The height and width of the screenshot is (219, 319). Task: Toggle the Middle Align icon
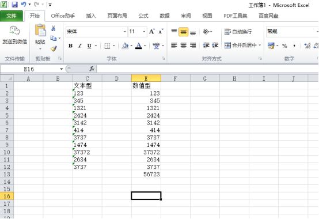pos(183,32)
